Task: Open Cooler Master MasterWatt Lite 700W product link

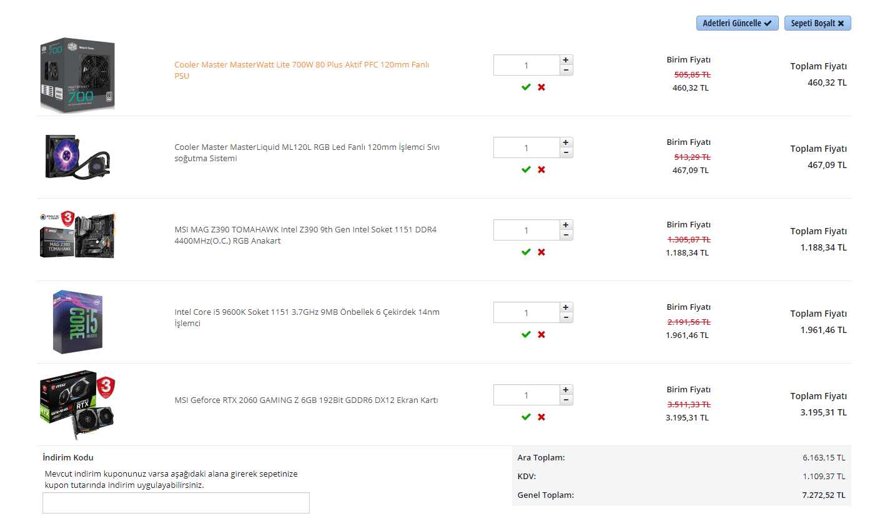Action: coord(302,70)
